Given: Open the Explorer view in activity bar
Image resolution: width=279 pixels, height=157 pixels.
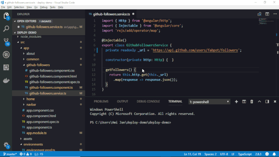Looking at the screenshot, I should tap(6, 16).
